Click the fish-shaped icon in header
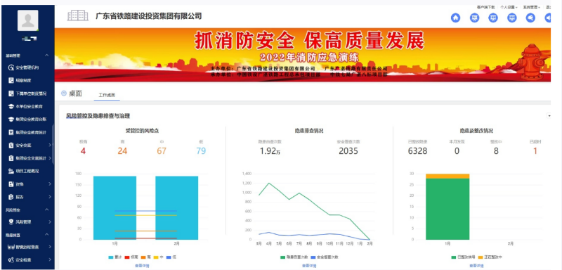Viewport: 562px width, 270px height. pyautogui.click(x=530, y=18)
